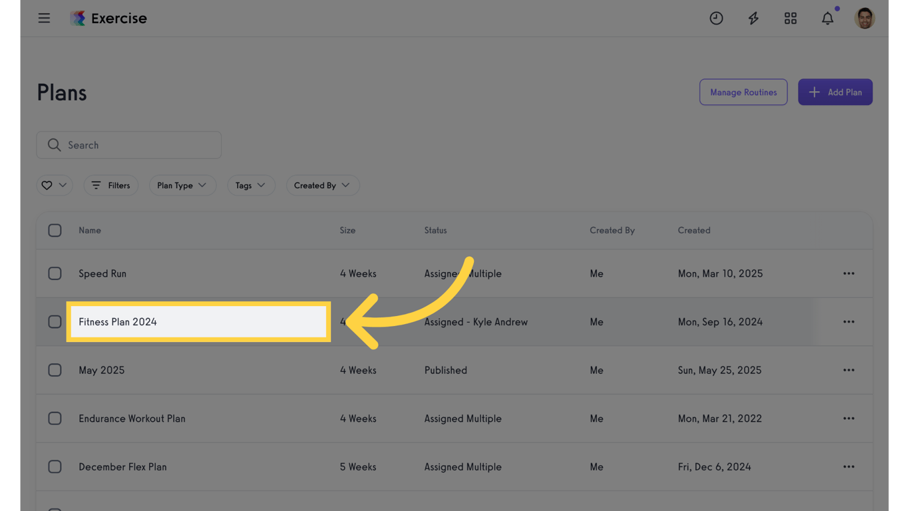Expand the favorites heart filter dropdown
The image size is (909, 511).
55,186
